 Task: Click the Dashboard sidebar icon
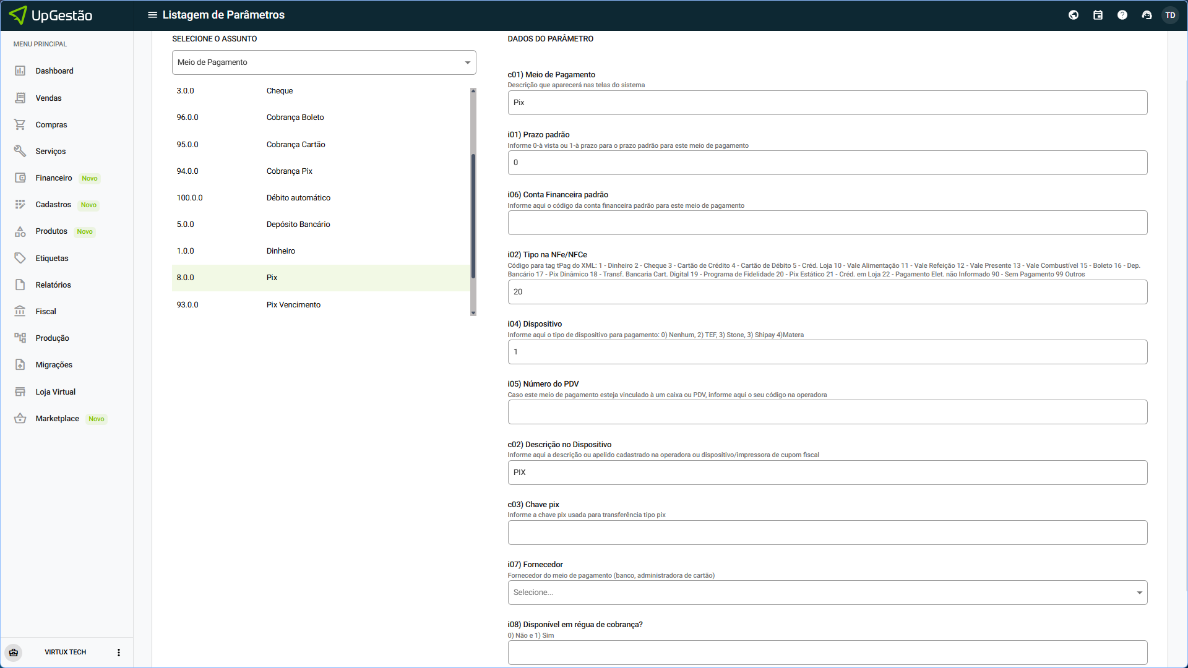point(20,71)
